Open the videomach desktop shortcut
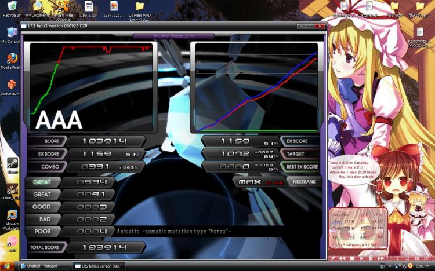 click(x=11, y=85)
